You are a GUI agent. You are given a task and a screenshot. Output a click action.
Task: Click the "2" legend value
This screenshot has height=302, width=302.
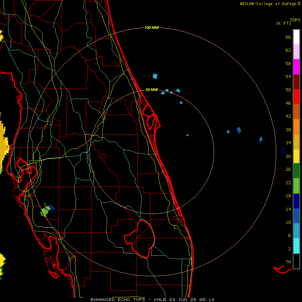[290, 249]
